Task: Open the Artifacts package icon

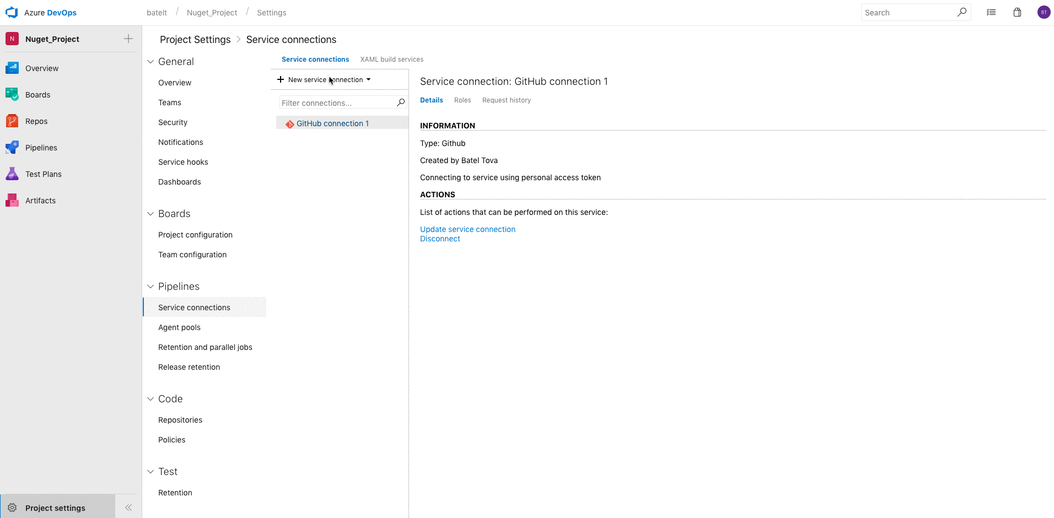Action: coord(12,201)
